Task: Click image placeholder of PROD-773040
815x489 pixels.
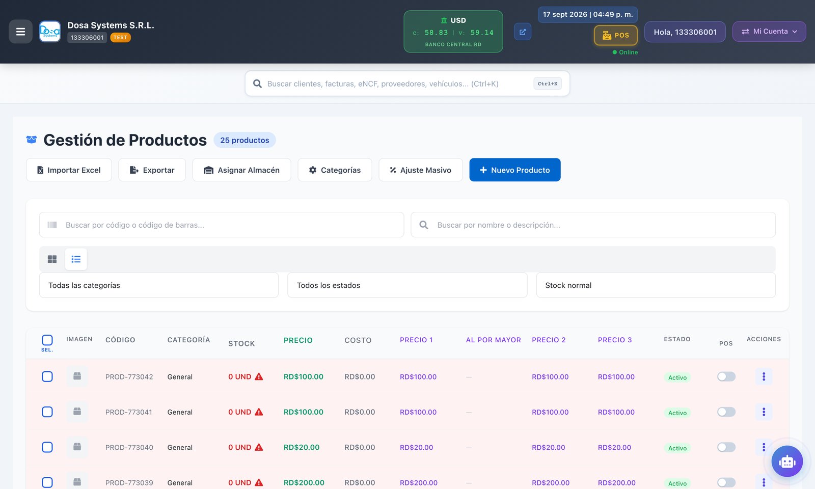Action: [x=77, y=447]
